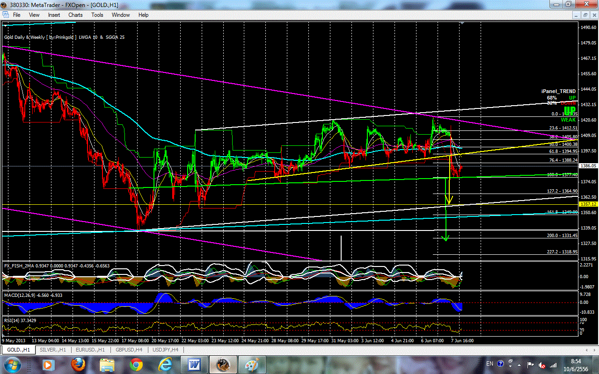Open the View menu
This screenshot has height=374, width=599.
pyautogui.click(x=34, y=15)
